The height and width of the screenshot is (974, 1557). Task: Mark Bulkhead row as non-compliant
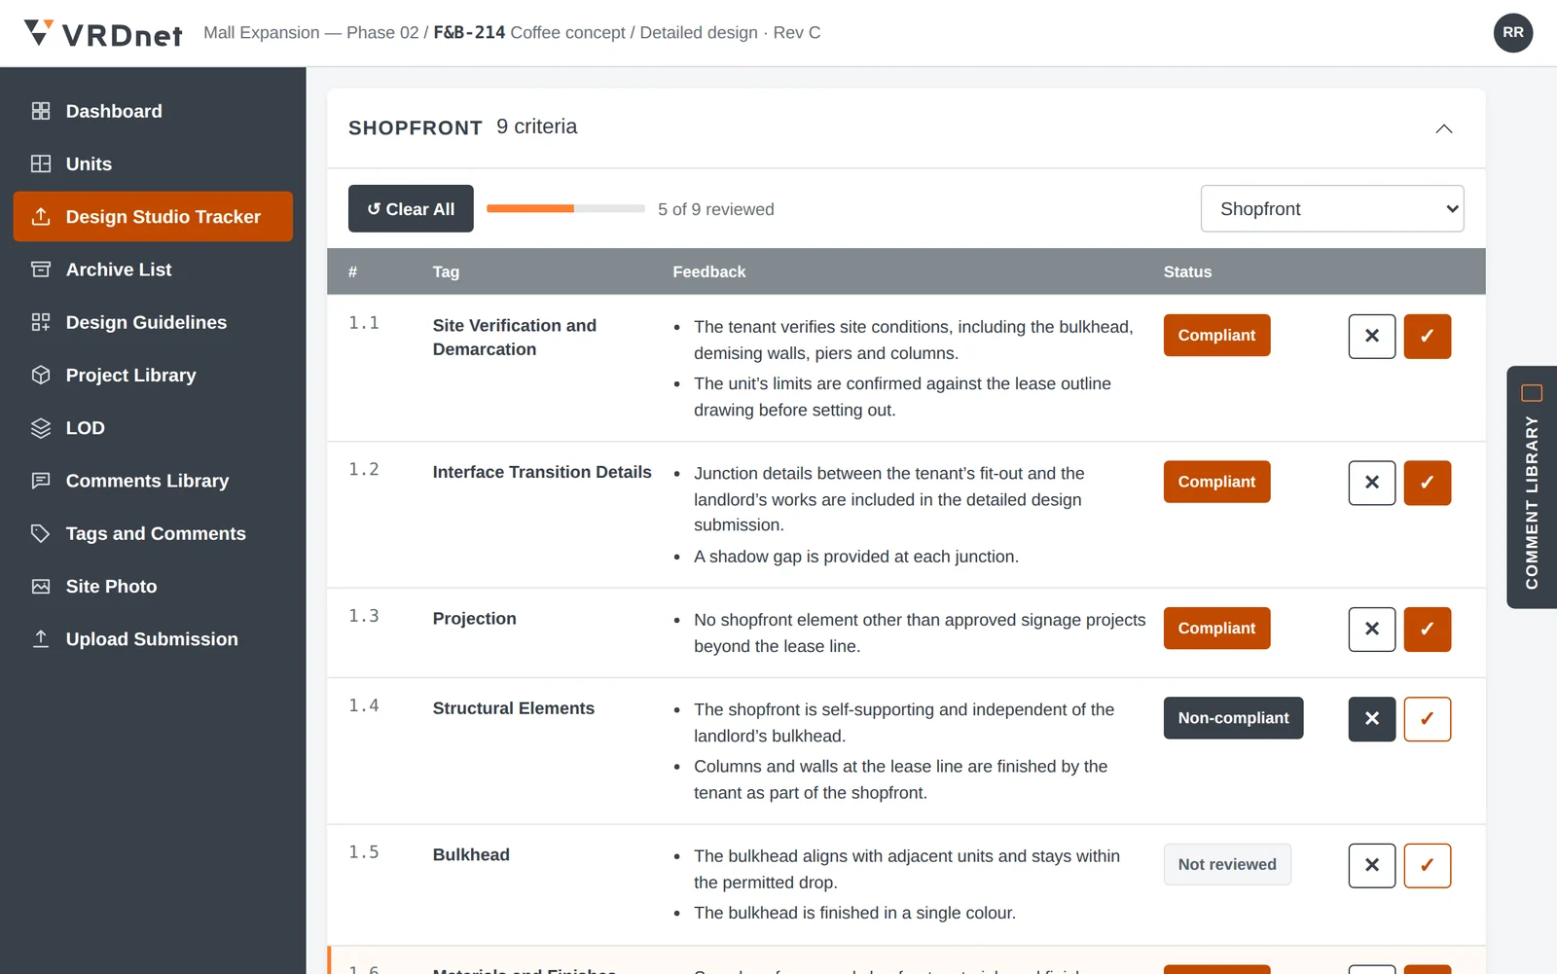point(1372,865)
